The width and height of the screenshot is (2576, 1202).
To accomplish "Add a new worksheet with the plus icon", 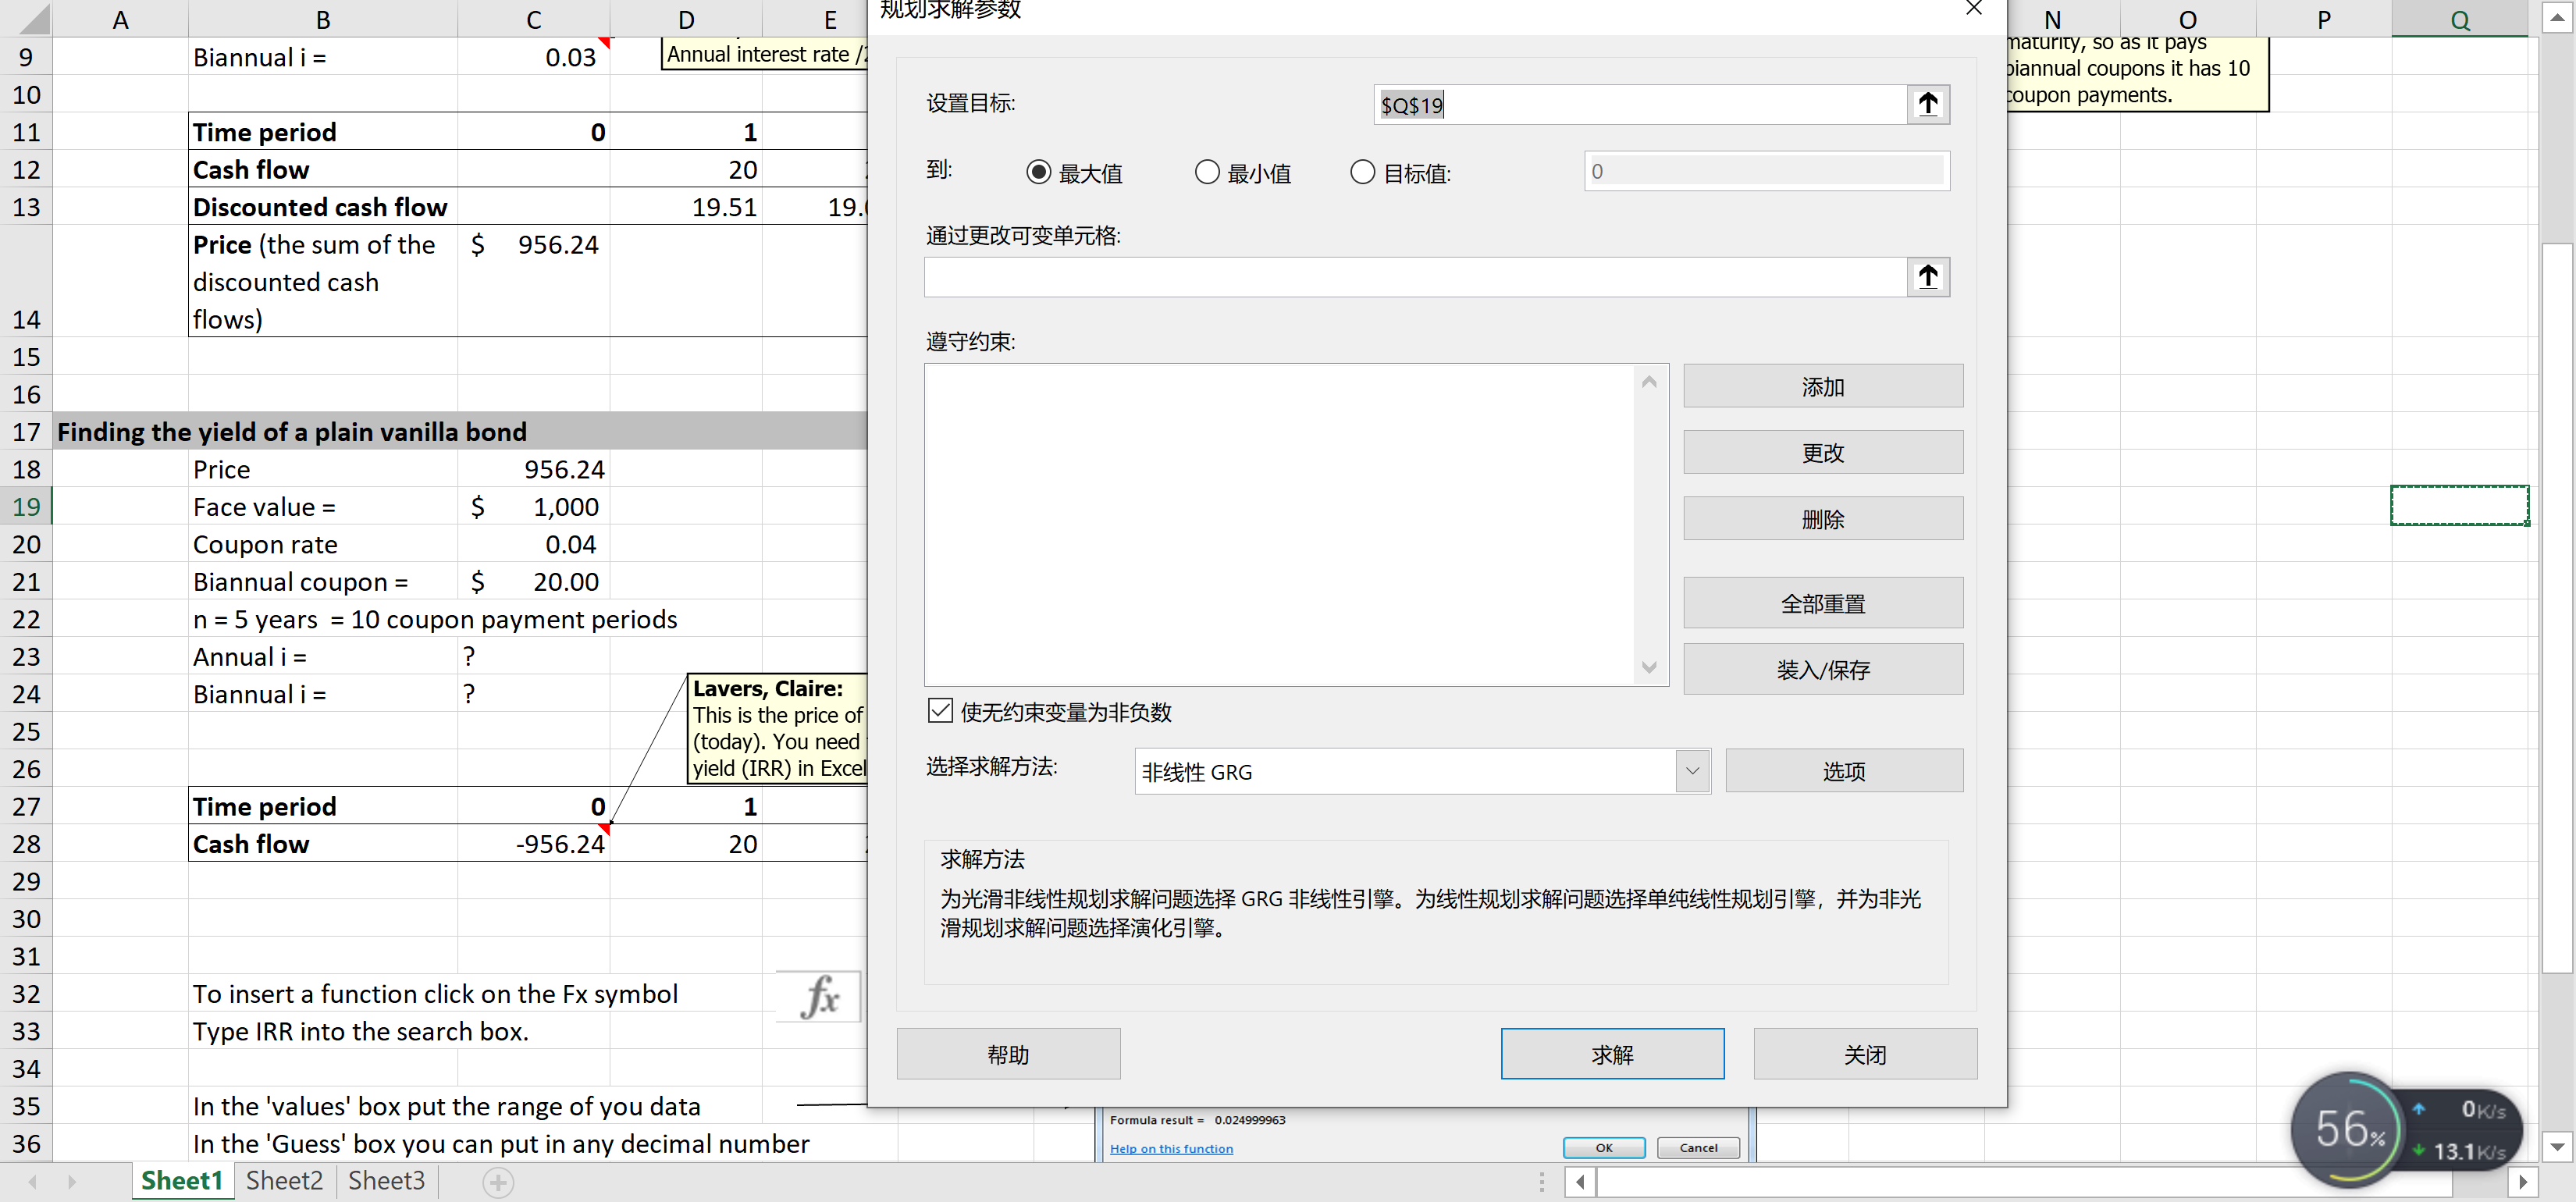I will click(497, 1181).
